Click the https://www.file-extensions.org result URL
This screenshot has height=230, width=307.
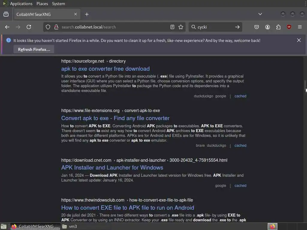click(x=90, y=111)
